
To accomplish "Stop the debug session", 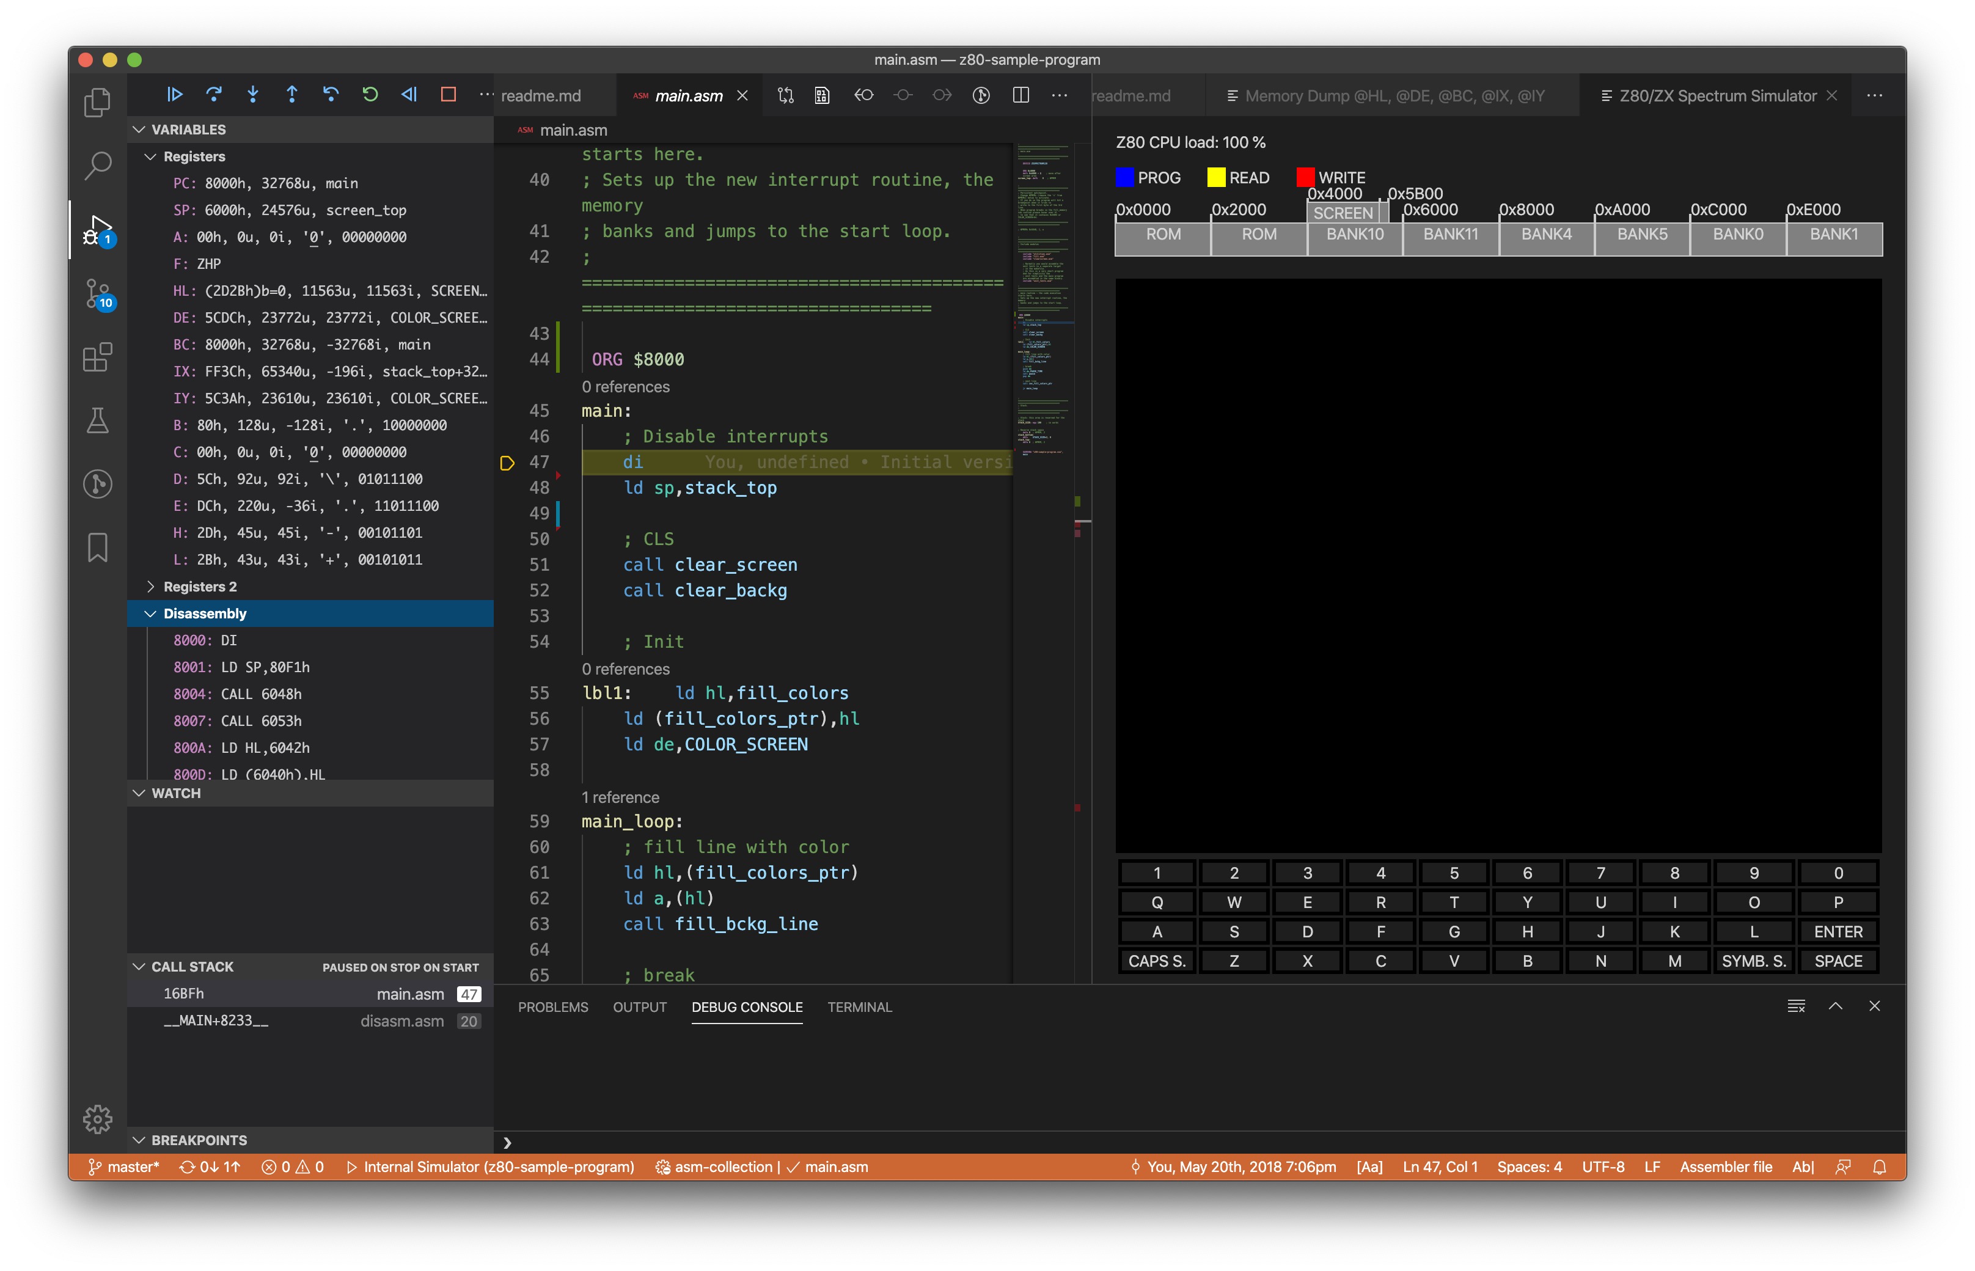I will click(x=448, y=94).
